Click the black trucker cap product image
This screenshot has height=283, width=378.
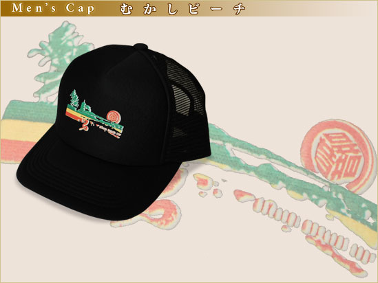(114, 132)
